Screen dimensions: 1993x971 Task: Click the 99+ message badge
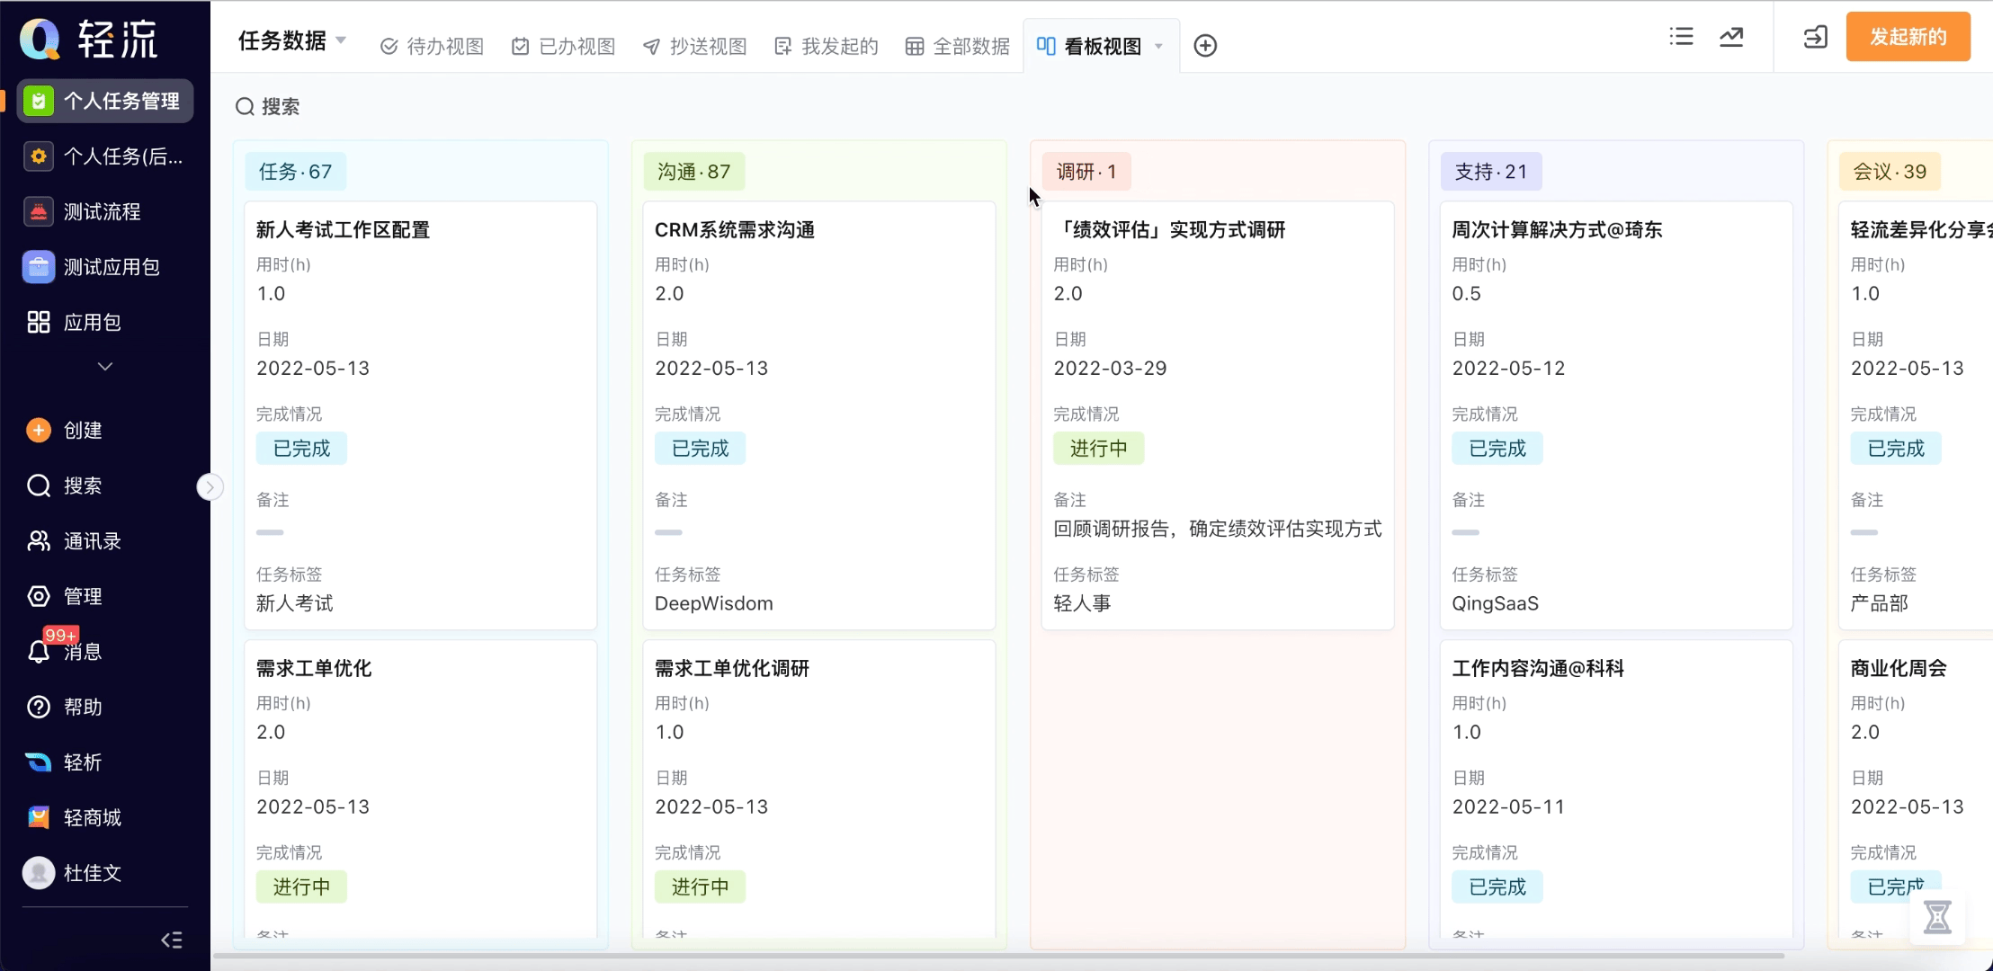point(60,636)
